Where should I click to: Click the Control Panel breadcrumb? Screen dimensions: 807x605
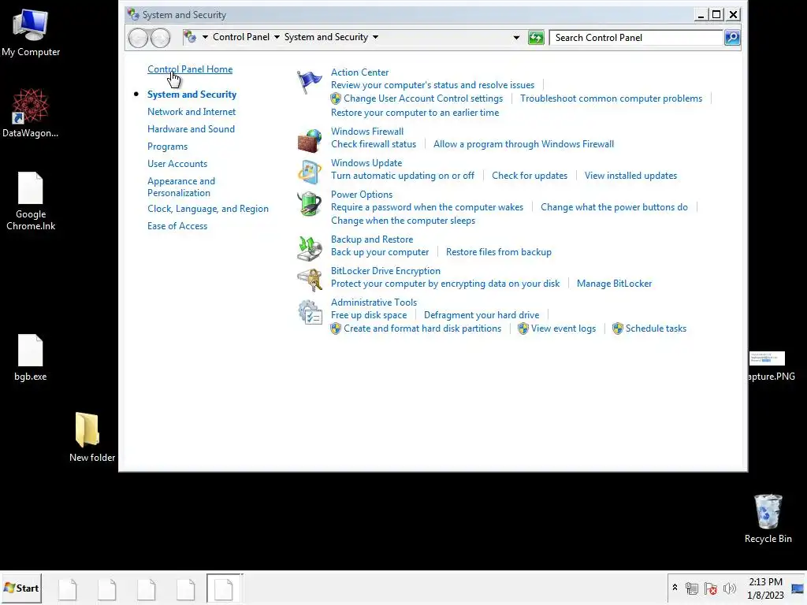[241, 37]
